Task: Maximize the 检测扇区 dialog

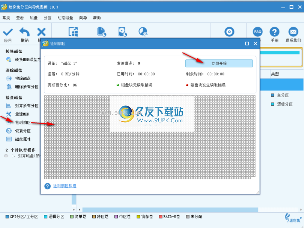Action: pos(247,43)
